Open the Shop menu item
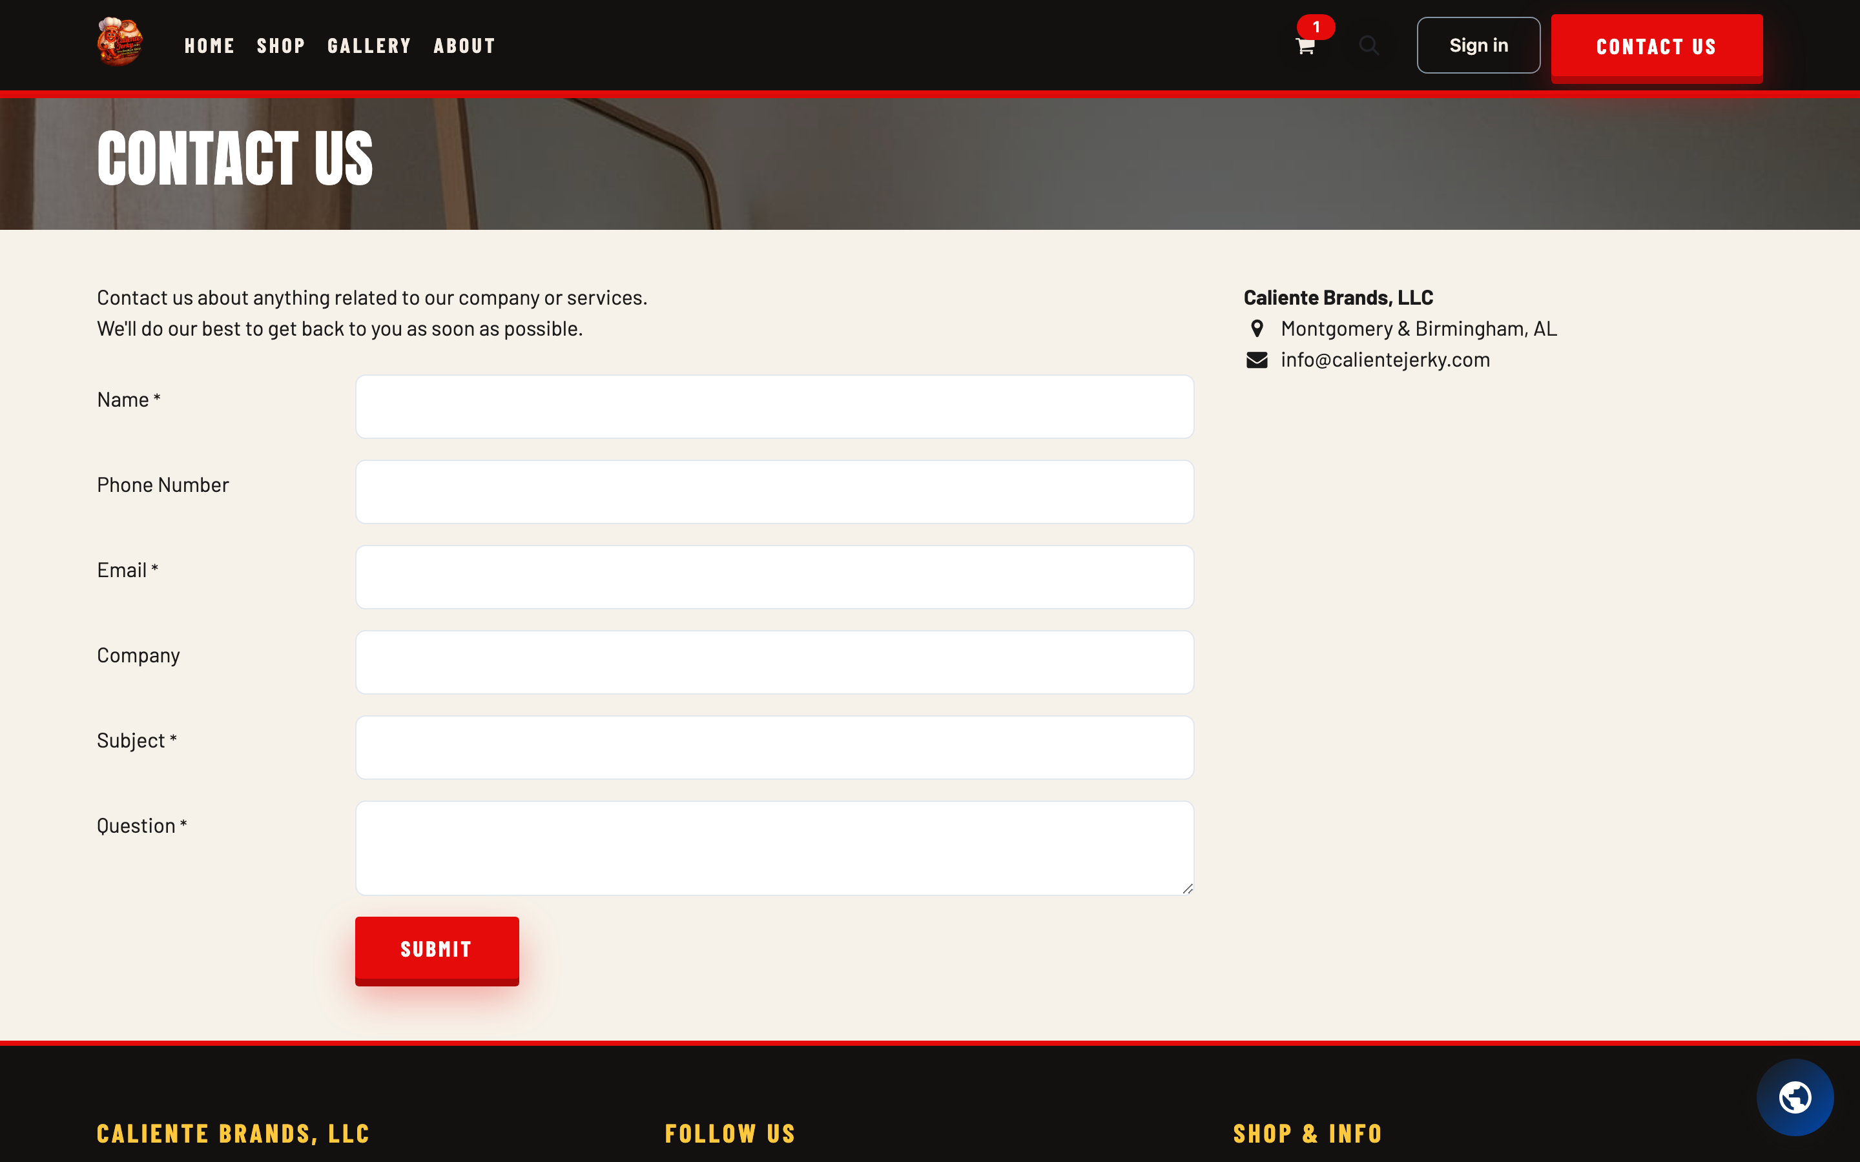The height and width of the screenshot is (1162, 1860). (x=280, y=46)
